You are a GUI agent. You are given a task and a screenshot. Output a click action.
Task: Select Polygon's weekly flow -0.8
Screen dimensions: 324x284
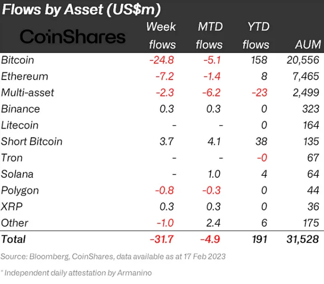tap(165, 190)
